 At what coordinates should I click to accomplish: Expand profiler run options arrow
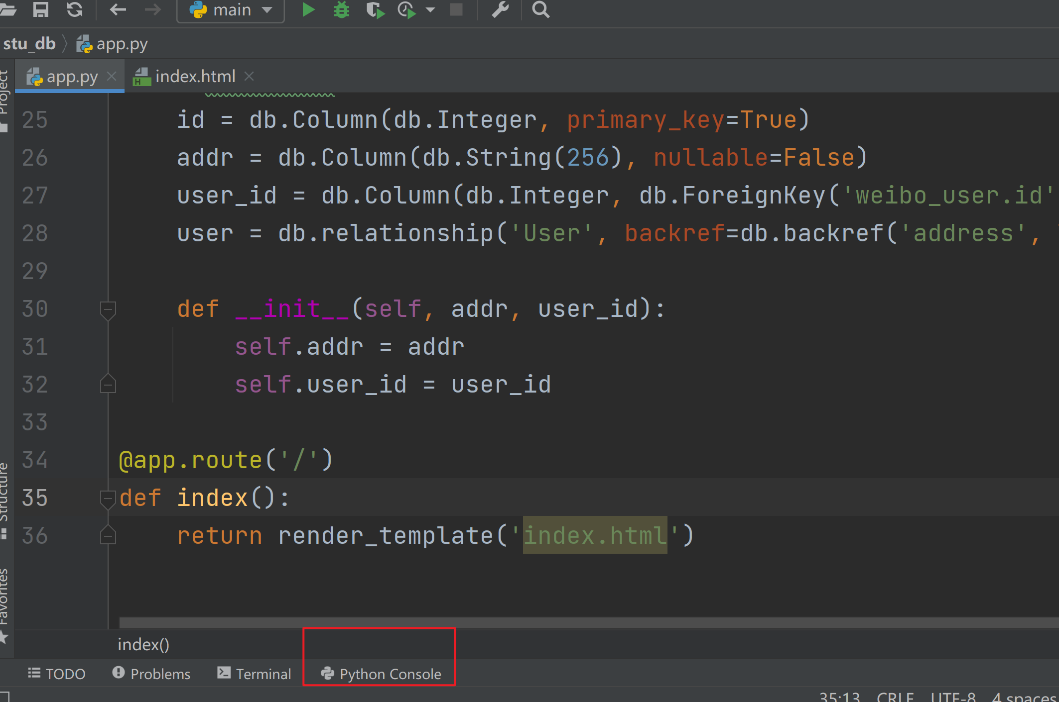[430, 9]
